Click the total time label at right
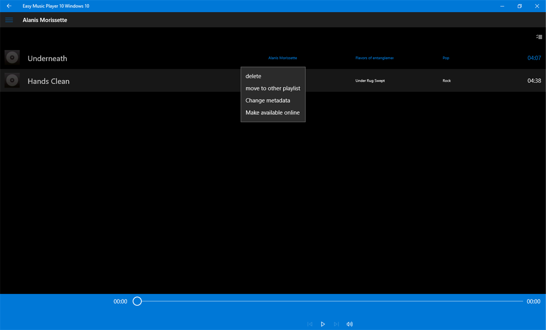This screenshot has width=546, height=330. [533, 301]
